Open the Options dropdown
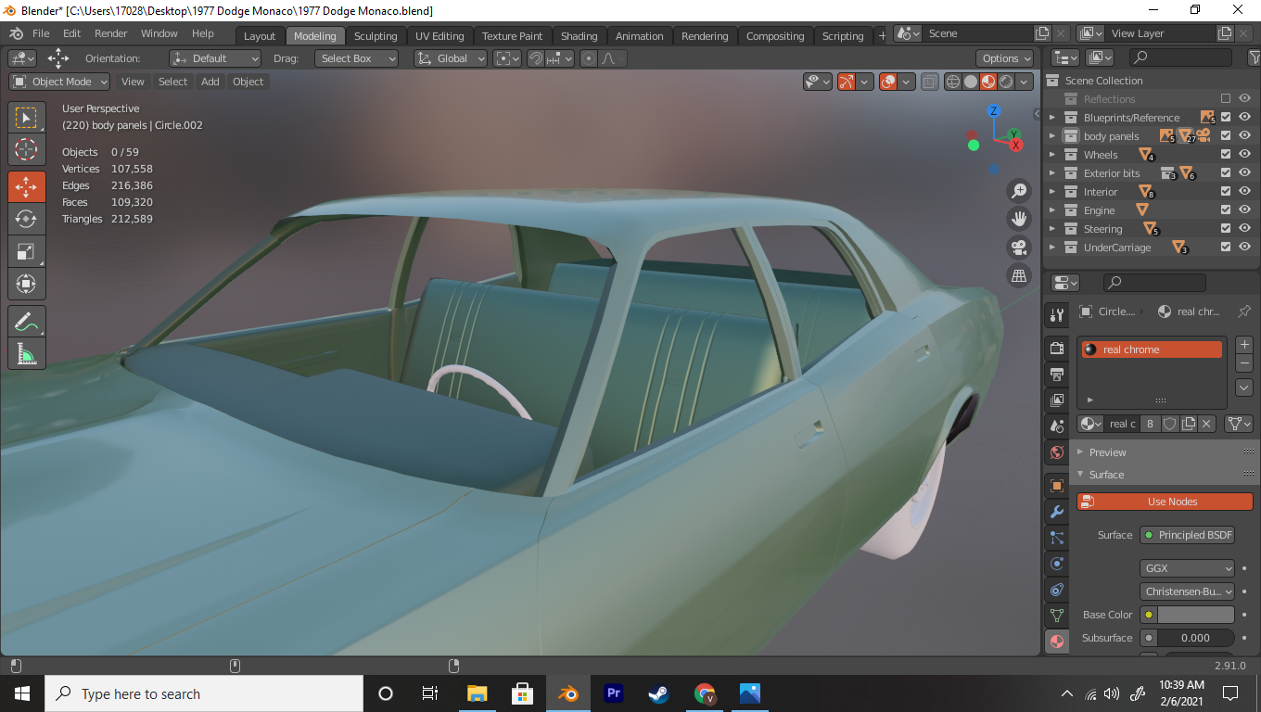The height and width of the screenshot is (712, 1261). tap(1004, 58)
